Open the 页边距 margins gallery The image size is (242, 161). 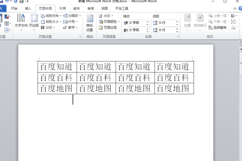click(x=34, y=22)
